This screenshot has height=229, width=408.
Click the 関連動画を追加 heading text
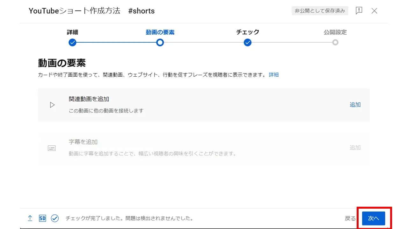pyautogui.click(x=89, y=99)
